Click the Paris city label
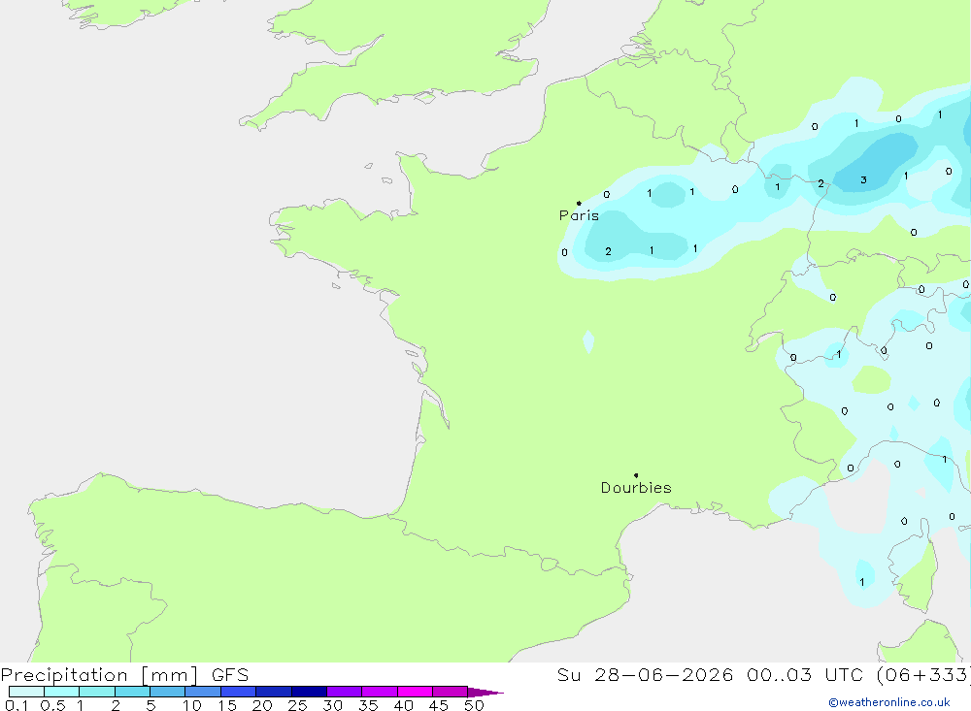 tap(579, 215)
